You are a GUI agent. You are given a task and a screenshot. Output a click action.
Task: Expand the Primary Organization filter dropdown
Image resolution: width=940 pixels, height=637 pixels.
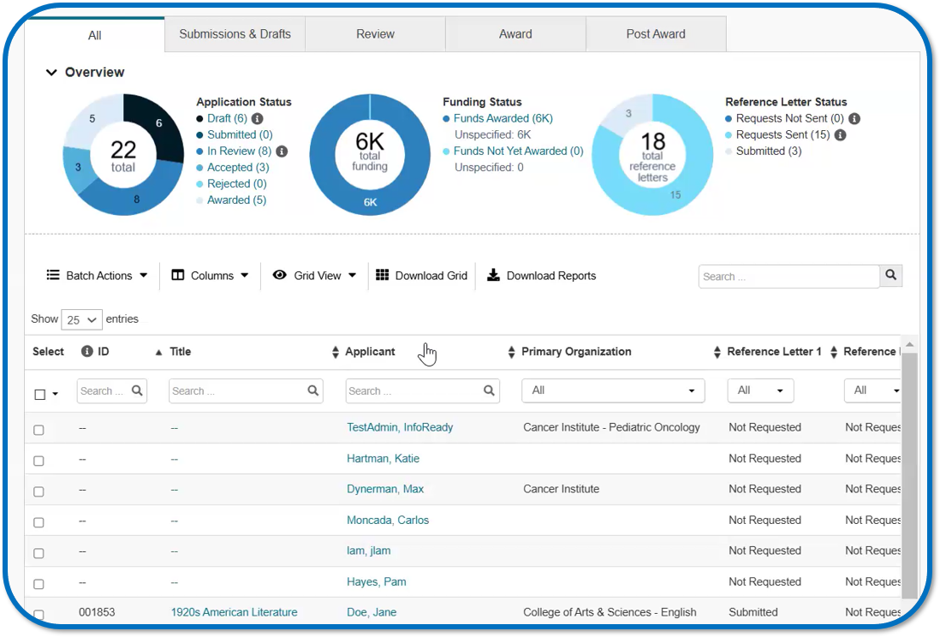click(612, 390)
